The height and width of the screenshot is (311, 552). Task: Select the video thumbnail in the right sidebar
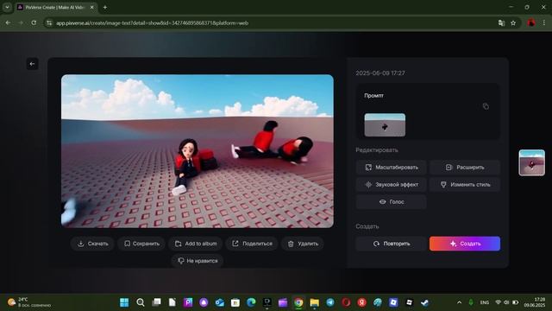(531, 162)
